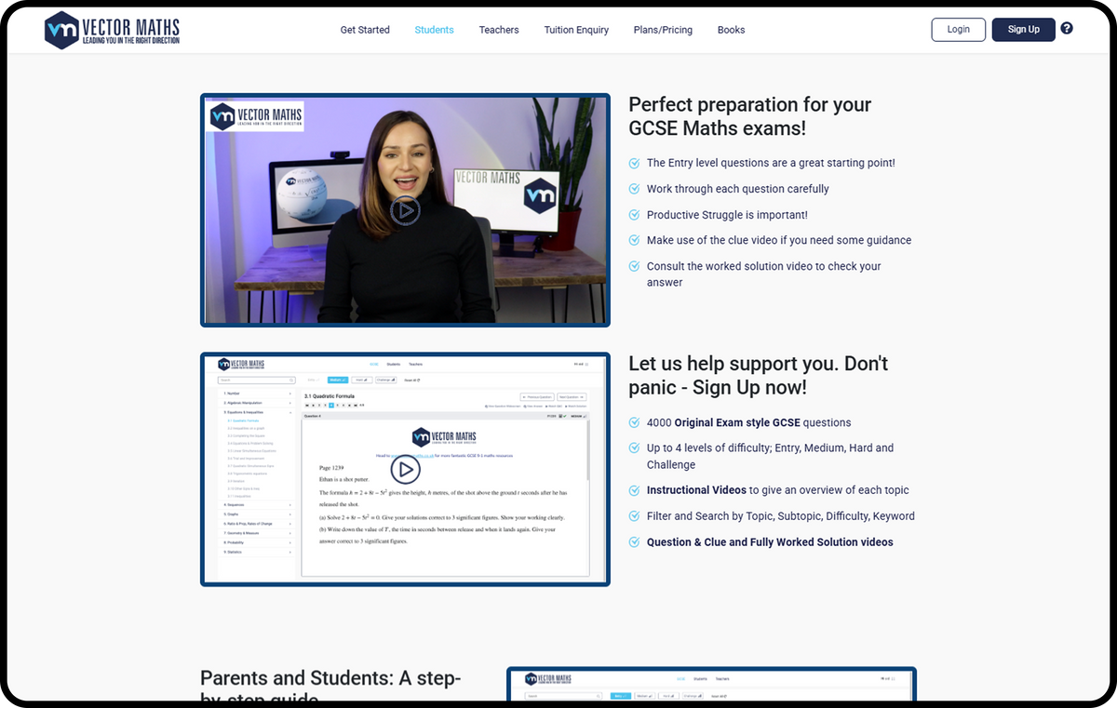Open the step-by-step guide video thumbnail
Image resolution: width=1117 pixels, height=708 pixels.
[711, 686]
